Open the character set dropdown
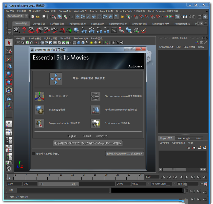 188,184
